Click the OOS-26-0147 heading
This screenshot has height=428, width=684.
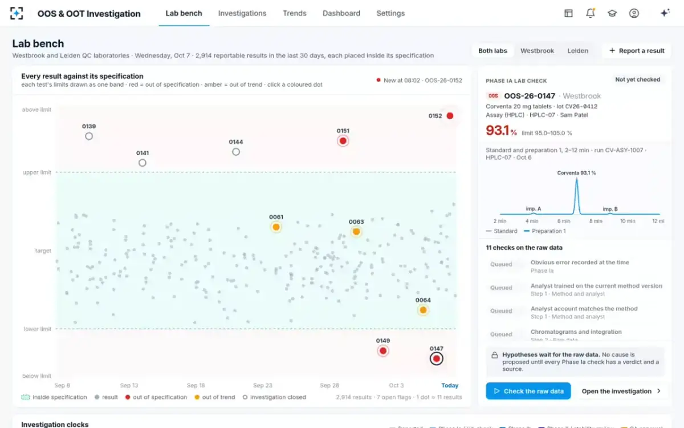(530, 96)
